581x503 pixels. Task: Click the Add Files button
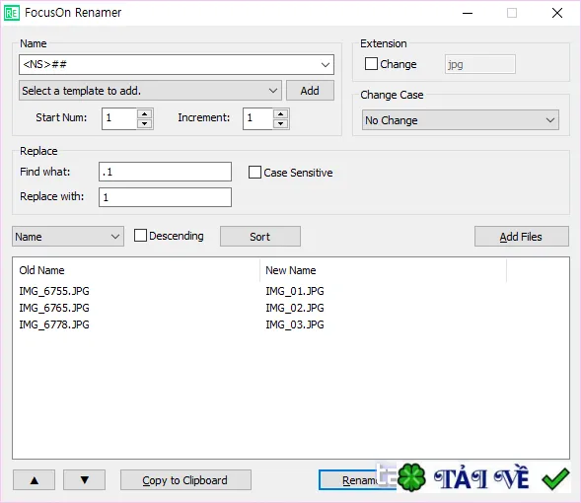522,237
